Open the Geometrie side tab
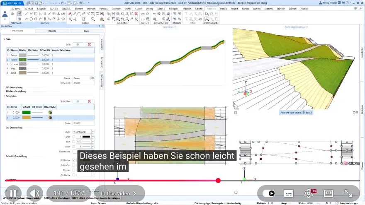Viewport: 365px width, 205px height. coord(102,44)
